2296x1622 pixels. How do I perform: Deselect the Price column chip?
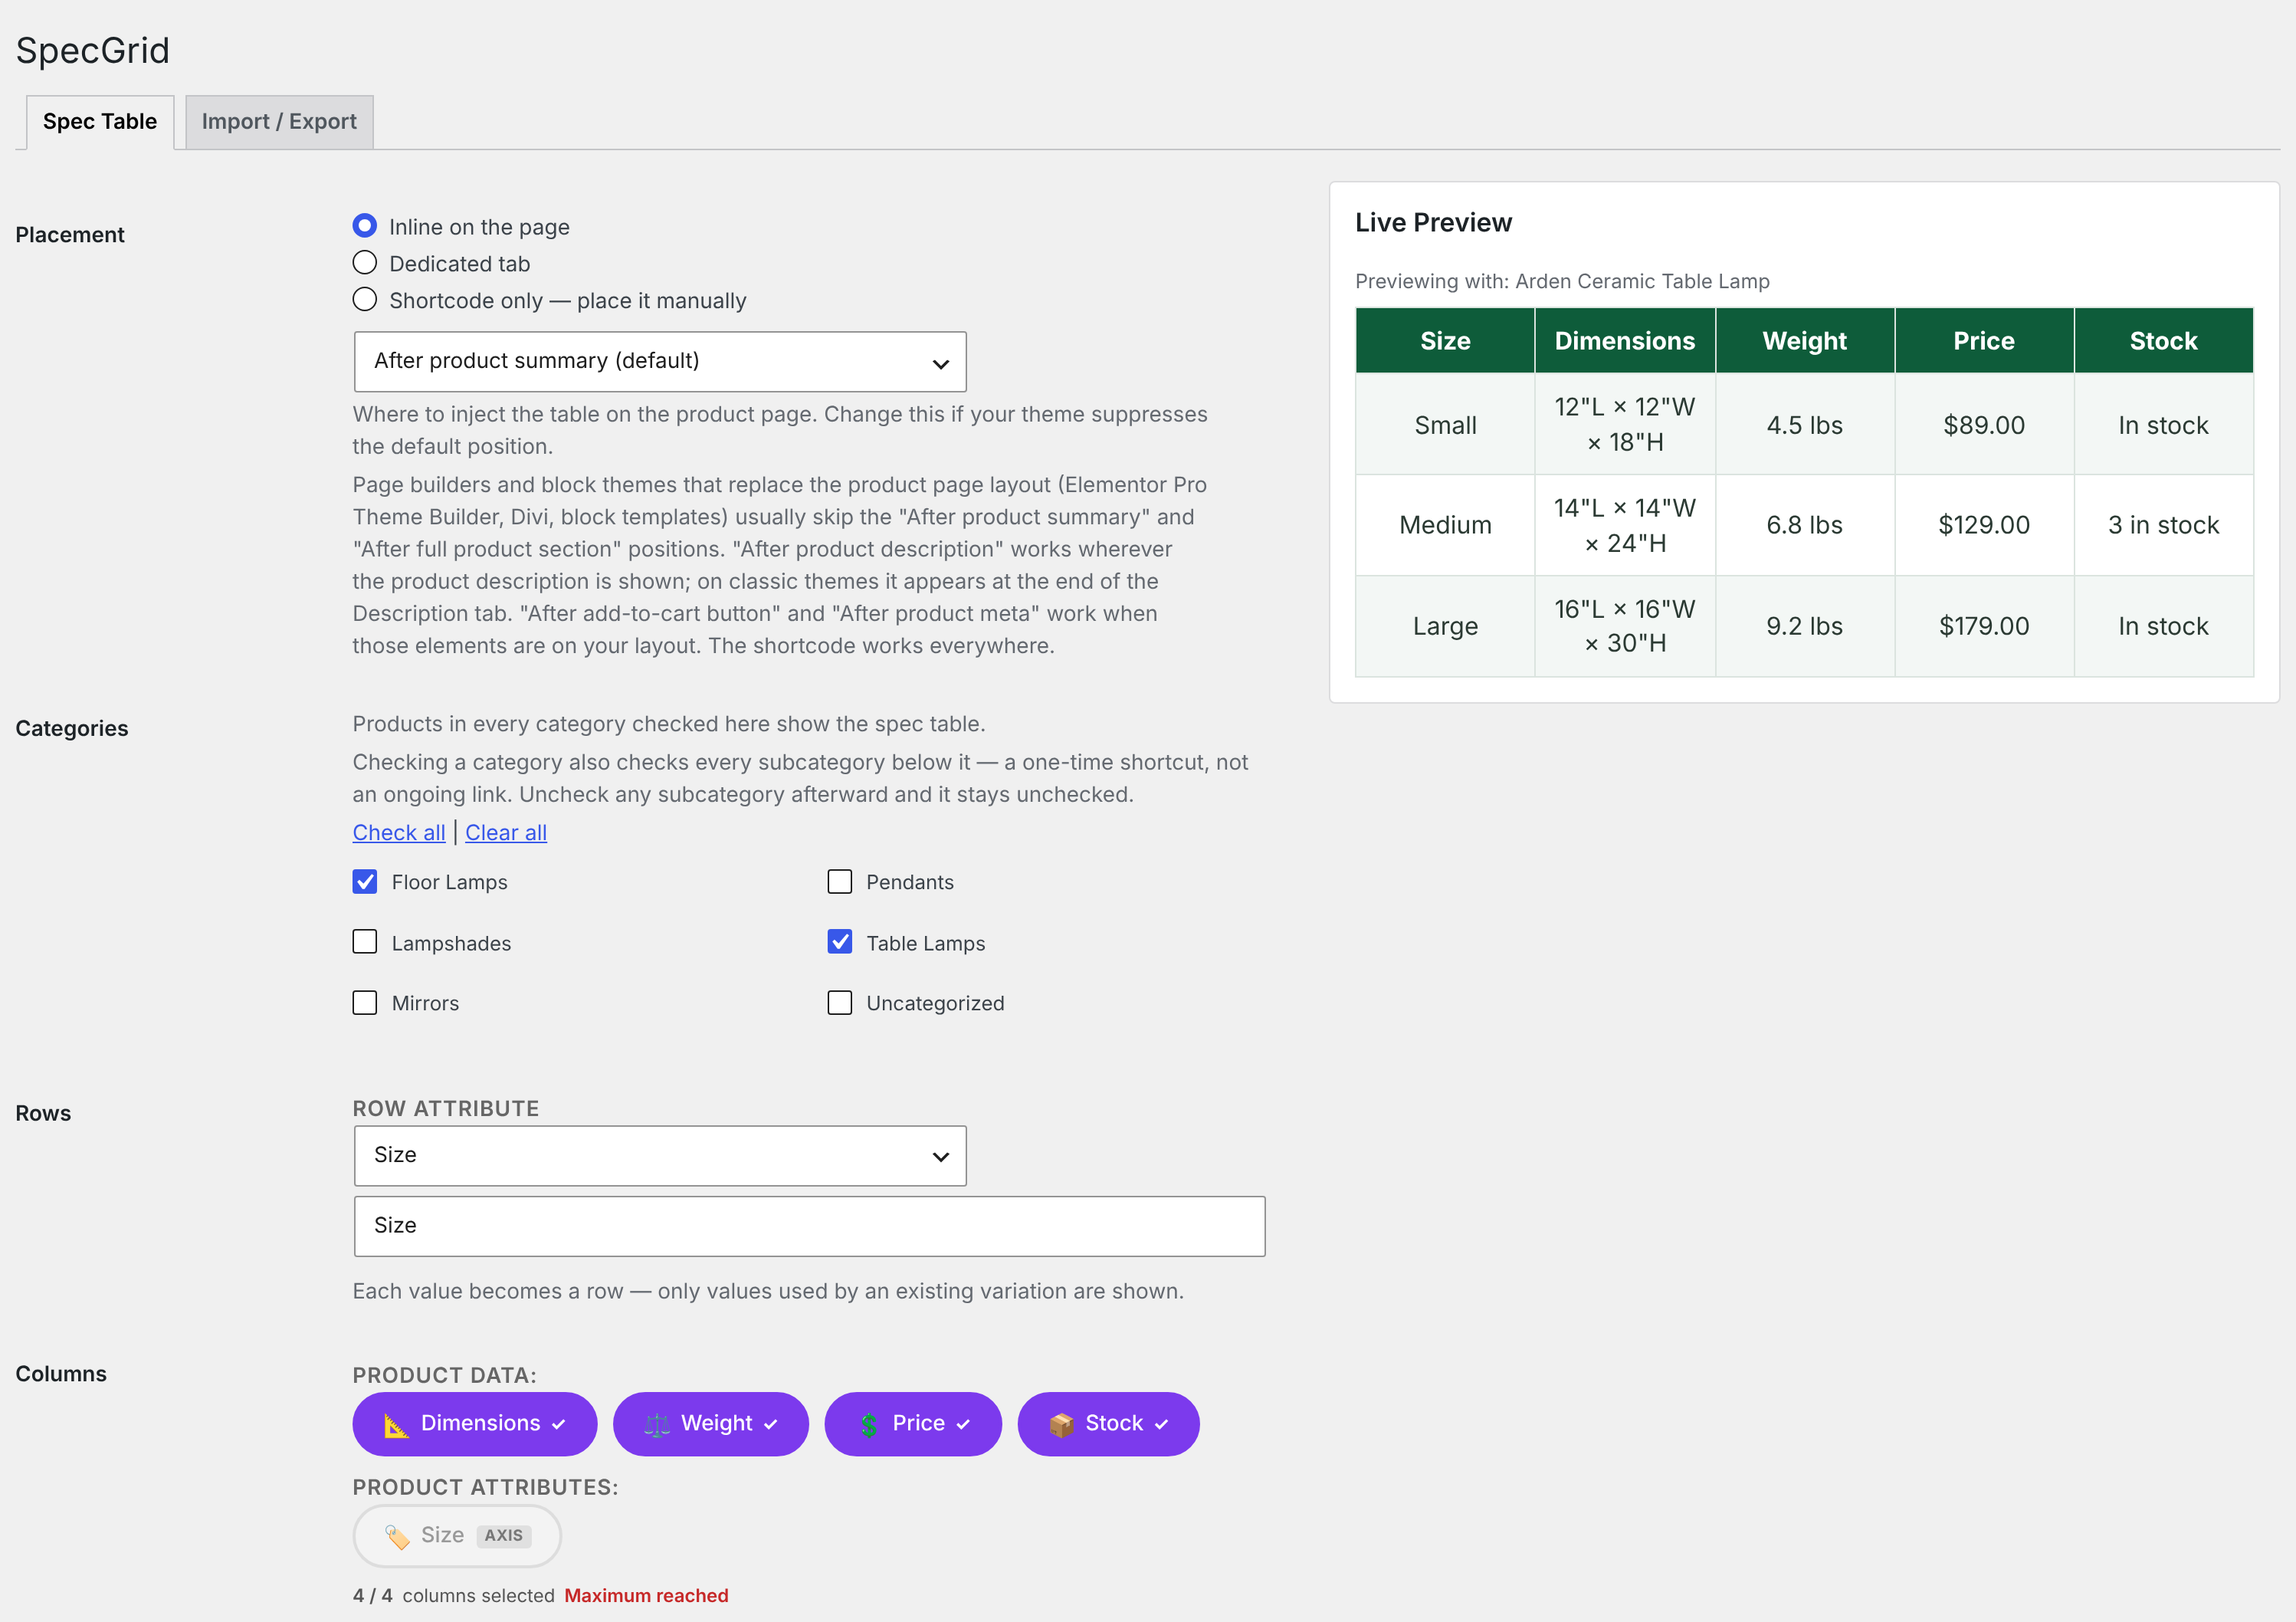913,1424
